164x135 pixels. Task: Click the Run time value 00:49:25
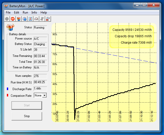click(x=40, y=82)
